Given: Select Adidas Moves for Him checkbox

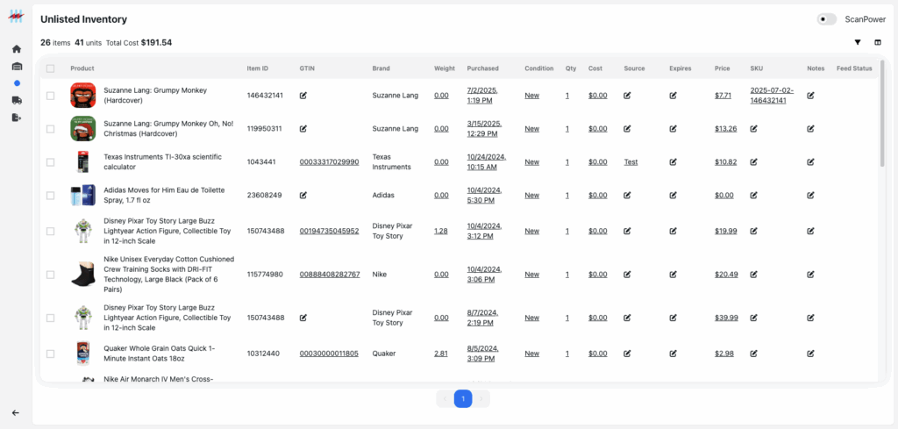Looking at the screenshot, I should (x=50, y=196).
